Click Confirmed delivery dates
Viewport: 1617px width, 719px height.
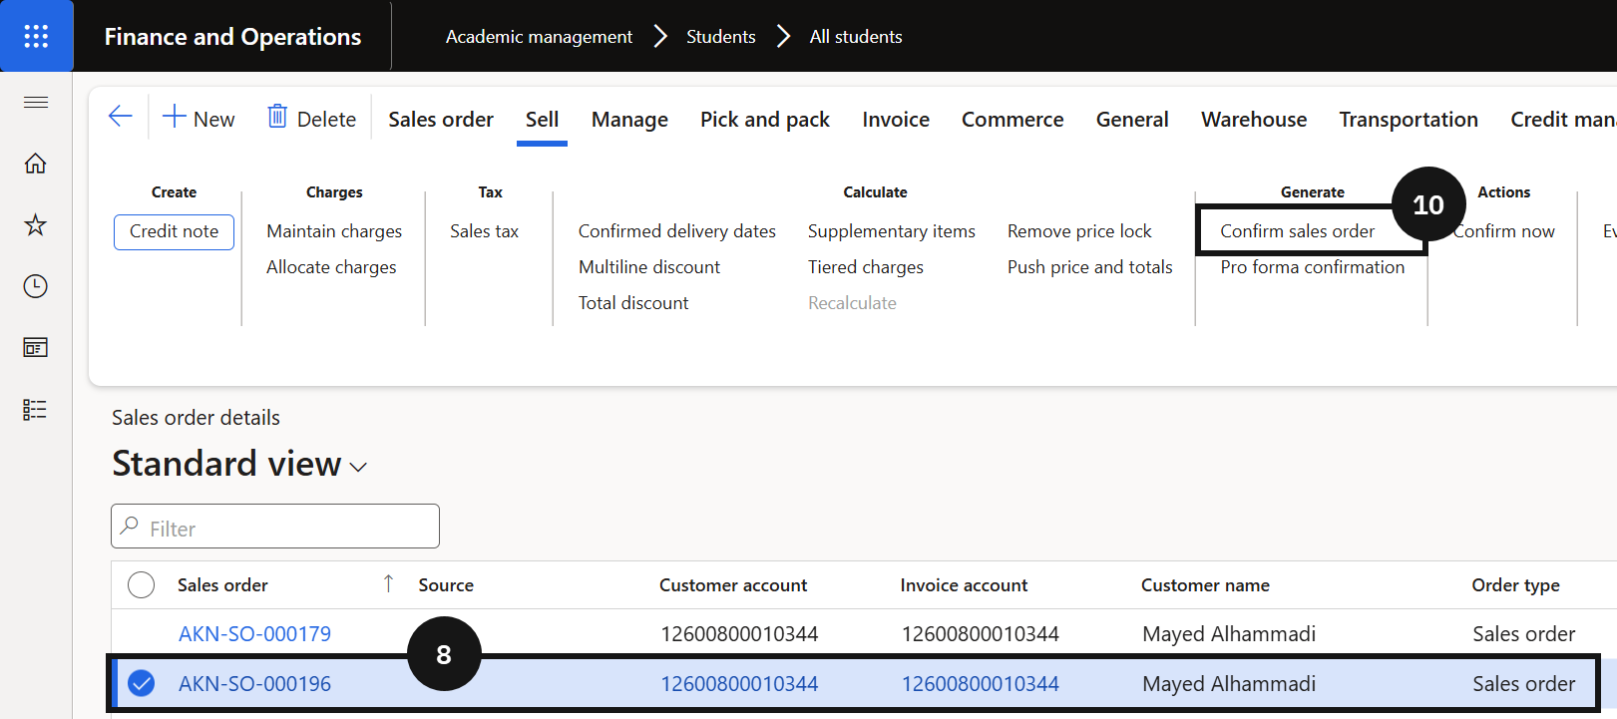pos(677,231)
